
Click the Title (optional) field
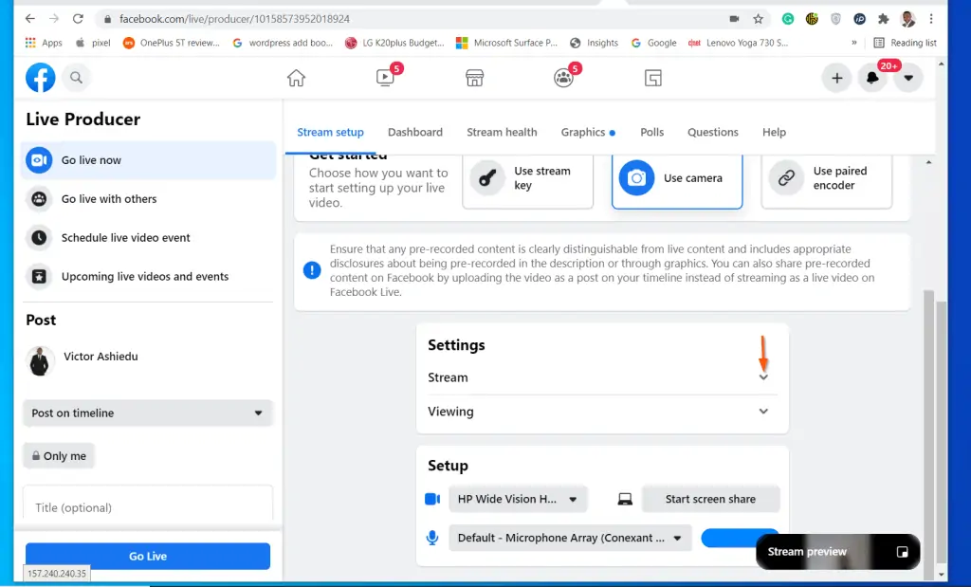(x=148, y=507)
